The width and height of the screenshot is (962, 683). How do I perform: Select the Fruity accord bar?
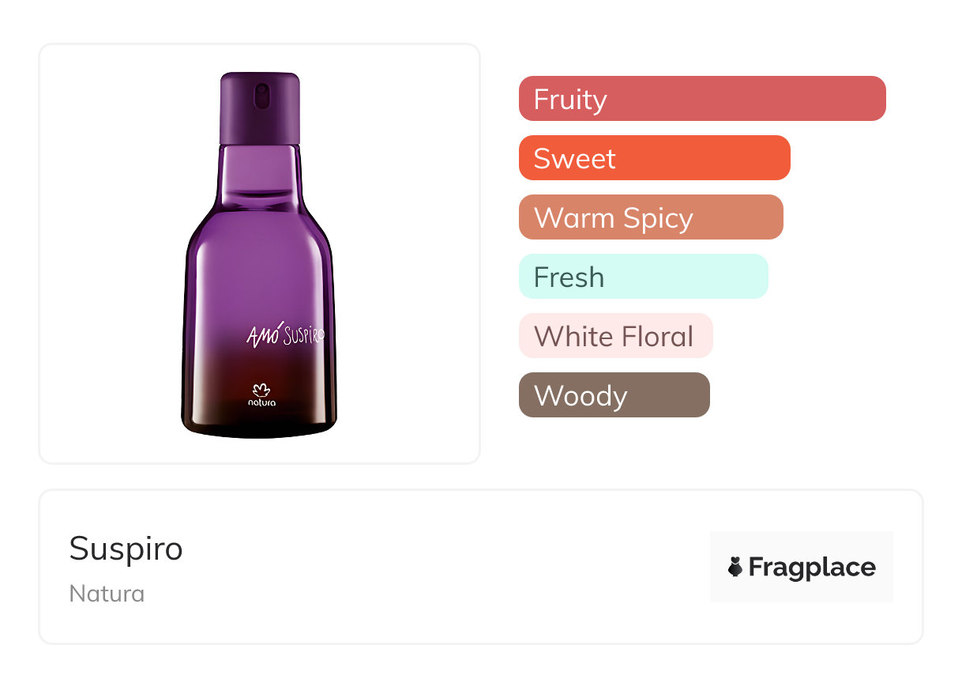point(702,99)
